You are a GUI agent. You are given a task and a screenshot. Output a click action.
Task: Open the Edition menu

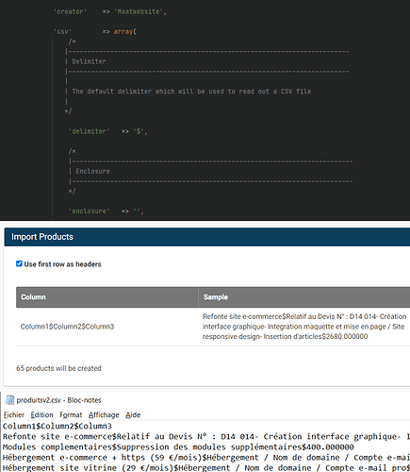tap(41, 414)
